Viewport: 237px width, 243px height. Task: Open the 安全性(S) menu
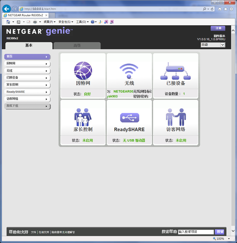click(x=66, y=22)
